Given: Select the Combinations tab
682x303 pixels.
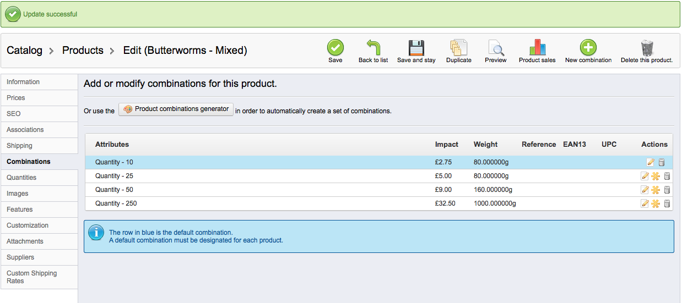Looking at the screenshot, I should 39,162.
